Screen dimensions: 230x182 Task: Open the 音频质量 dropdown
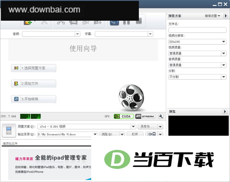(198, 65)
